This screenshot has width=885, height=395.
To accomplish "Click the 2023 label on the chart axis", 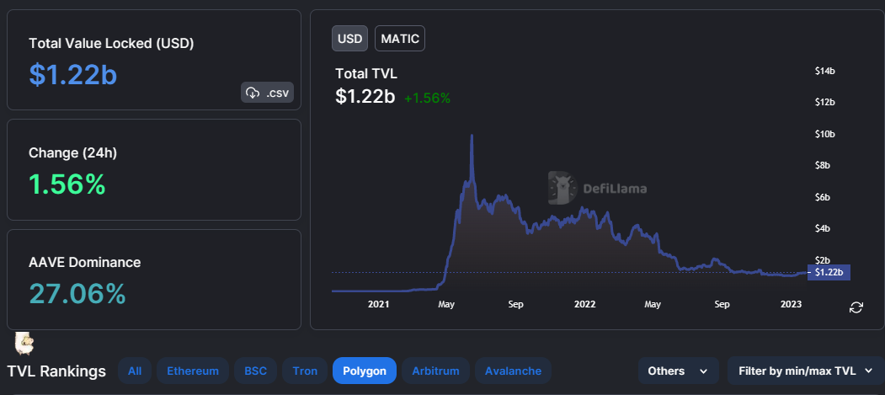I will (x=791, y=304).
